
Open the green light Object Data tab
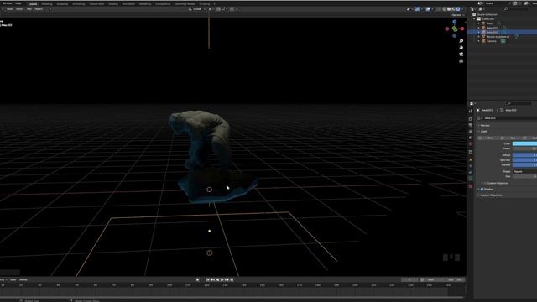(471, 179)
